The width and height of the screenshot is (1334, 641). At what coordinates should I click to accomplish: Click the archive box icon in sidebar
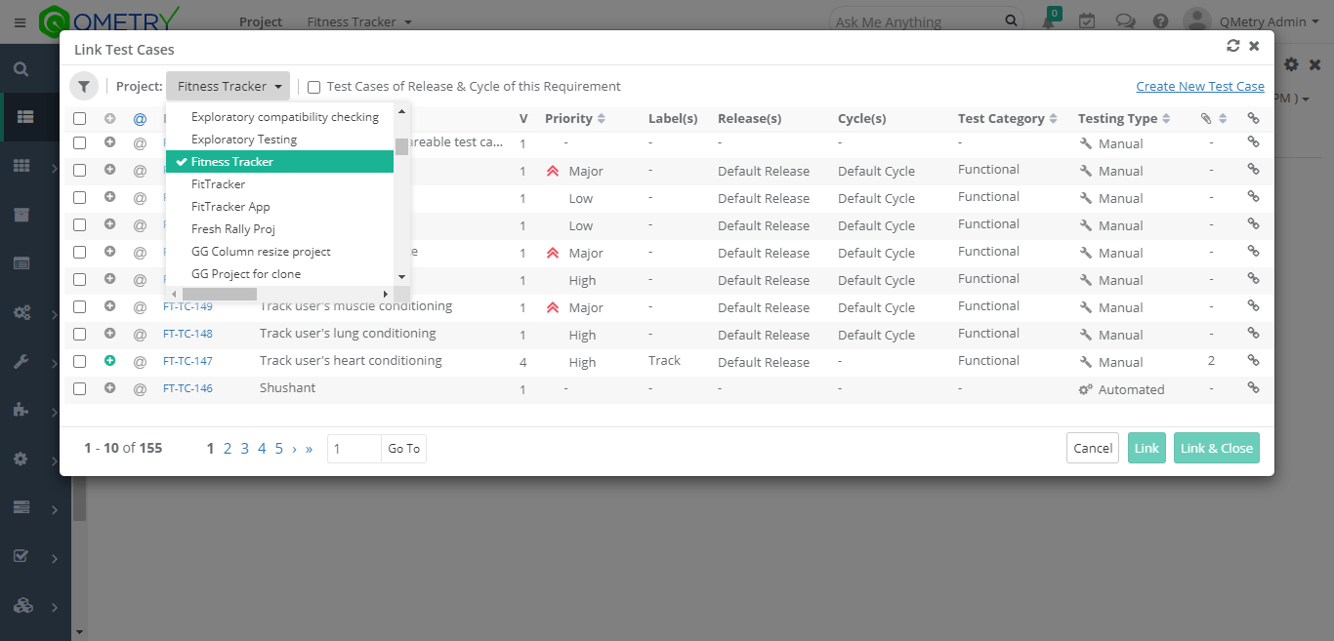click(x=21, y=215)
